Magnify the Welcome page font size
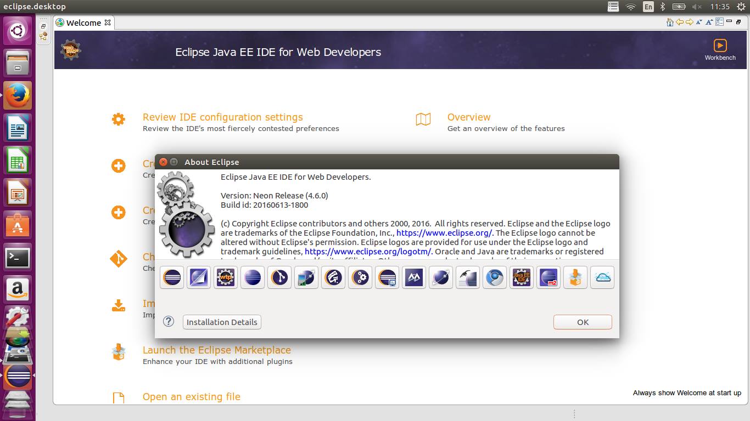 pyautogui.click(x=709, y=22)
